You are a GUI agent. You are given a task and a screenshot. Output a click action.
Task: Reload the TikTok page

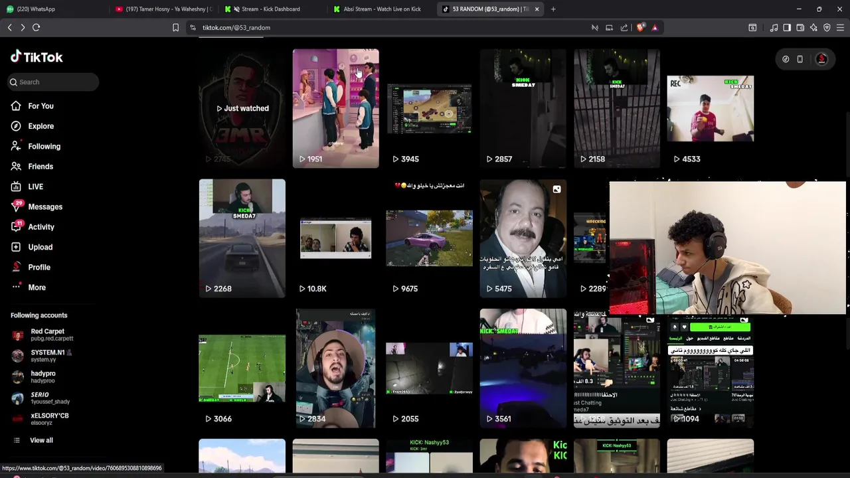click(x=37, y=27)
